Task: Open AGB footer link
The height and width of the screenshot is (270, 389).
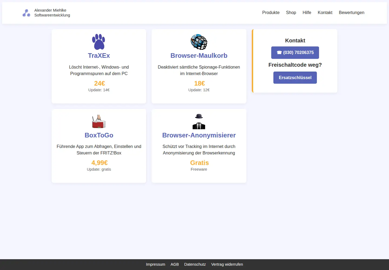Action: point(175,264)
